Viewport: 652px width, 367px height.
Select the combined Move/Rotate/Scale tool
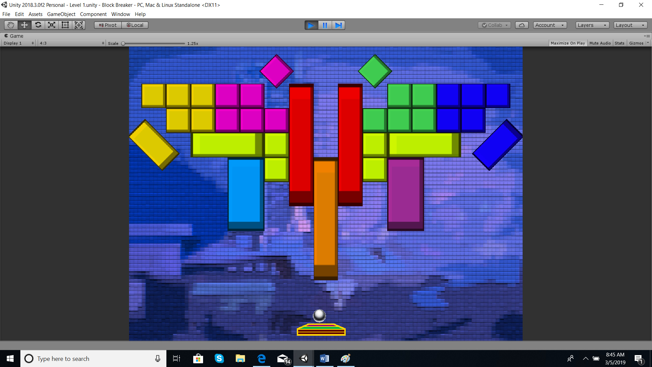[79, 25]
